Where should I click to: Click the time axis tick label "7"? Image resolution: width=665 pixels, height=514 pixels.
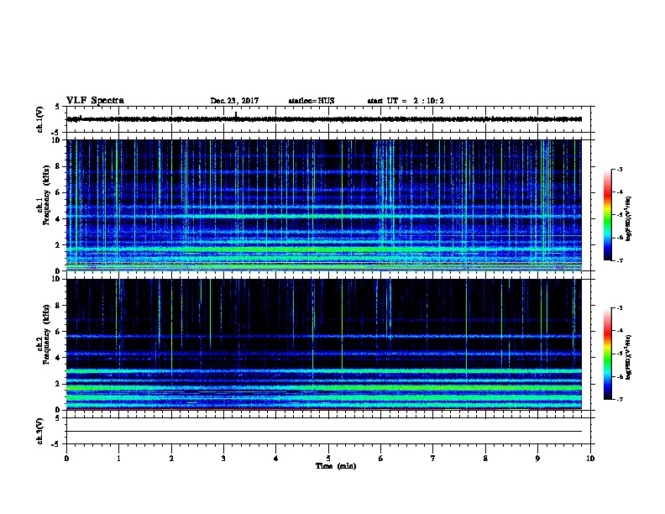(433, 458)
